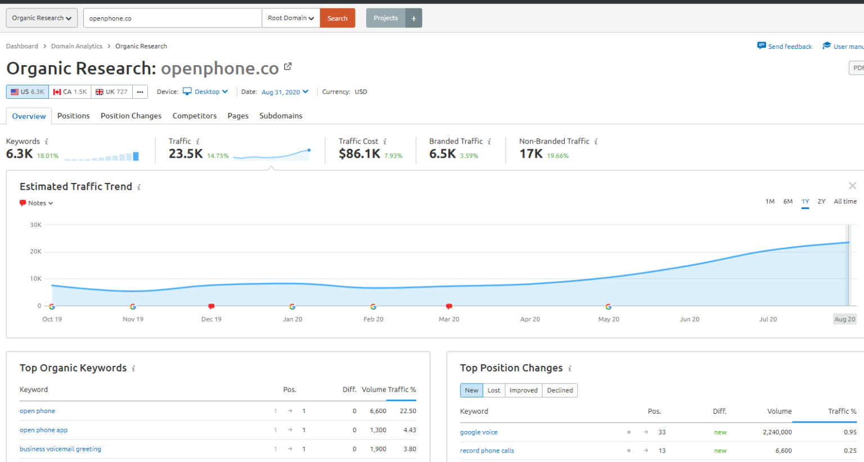
Task: Click the info icon beside Traffic Cost
Action: pos(385,141)
